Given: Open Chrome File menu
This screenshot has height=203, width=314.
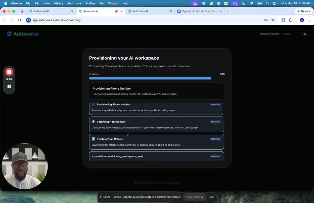Looking at the screenshot, I should pyautogui.click(x=28, y=3).
